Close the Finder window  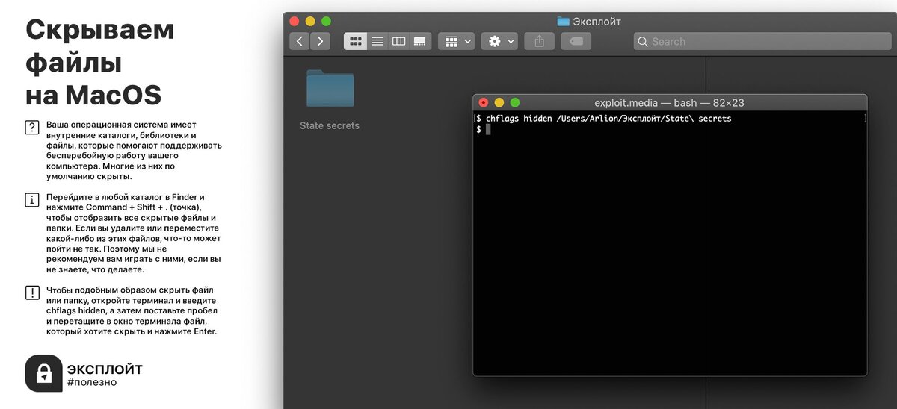[x=295, y=21]
